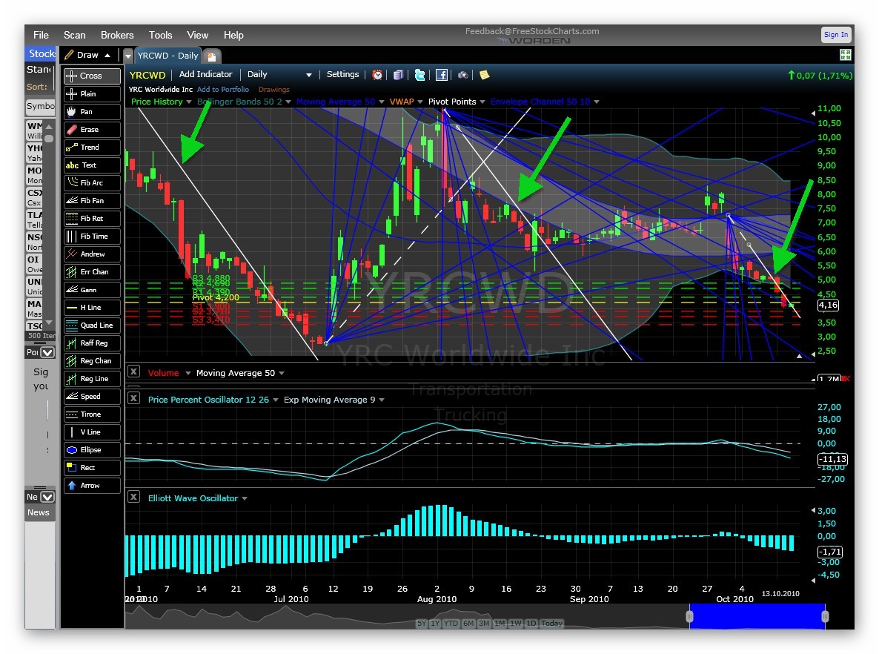
Task: Select the Trend line tool
Action: coord(92,147)
